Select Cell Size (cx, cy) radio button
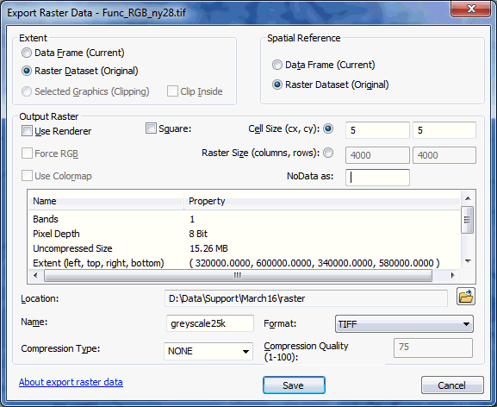497x407 pixels. [x=328, y=128]
